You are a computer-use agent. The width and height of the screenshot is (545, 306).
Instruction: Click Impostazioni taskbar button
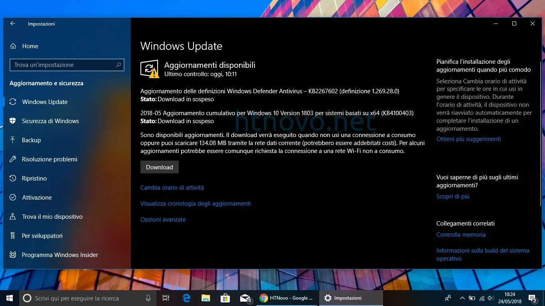pos(351,298)
